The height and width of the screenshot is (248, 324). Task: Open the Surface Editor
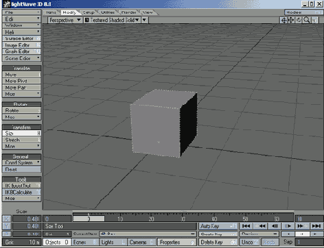point(22,38)
